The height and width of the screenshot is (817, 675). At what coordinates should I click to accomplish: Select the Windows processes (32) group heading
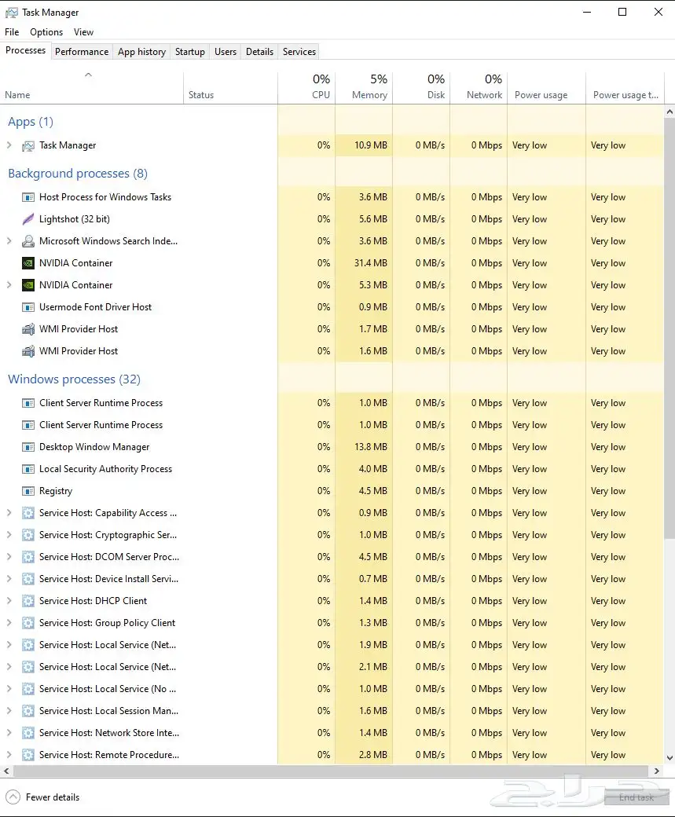click(x=74, y=379)
